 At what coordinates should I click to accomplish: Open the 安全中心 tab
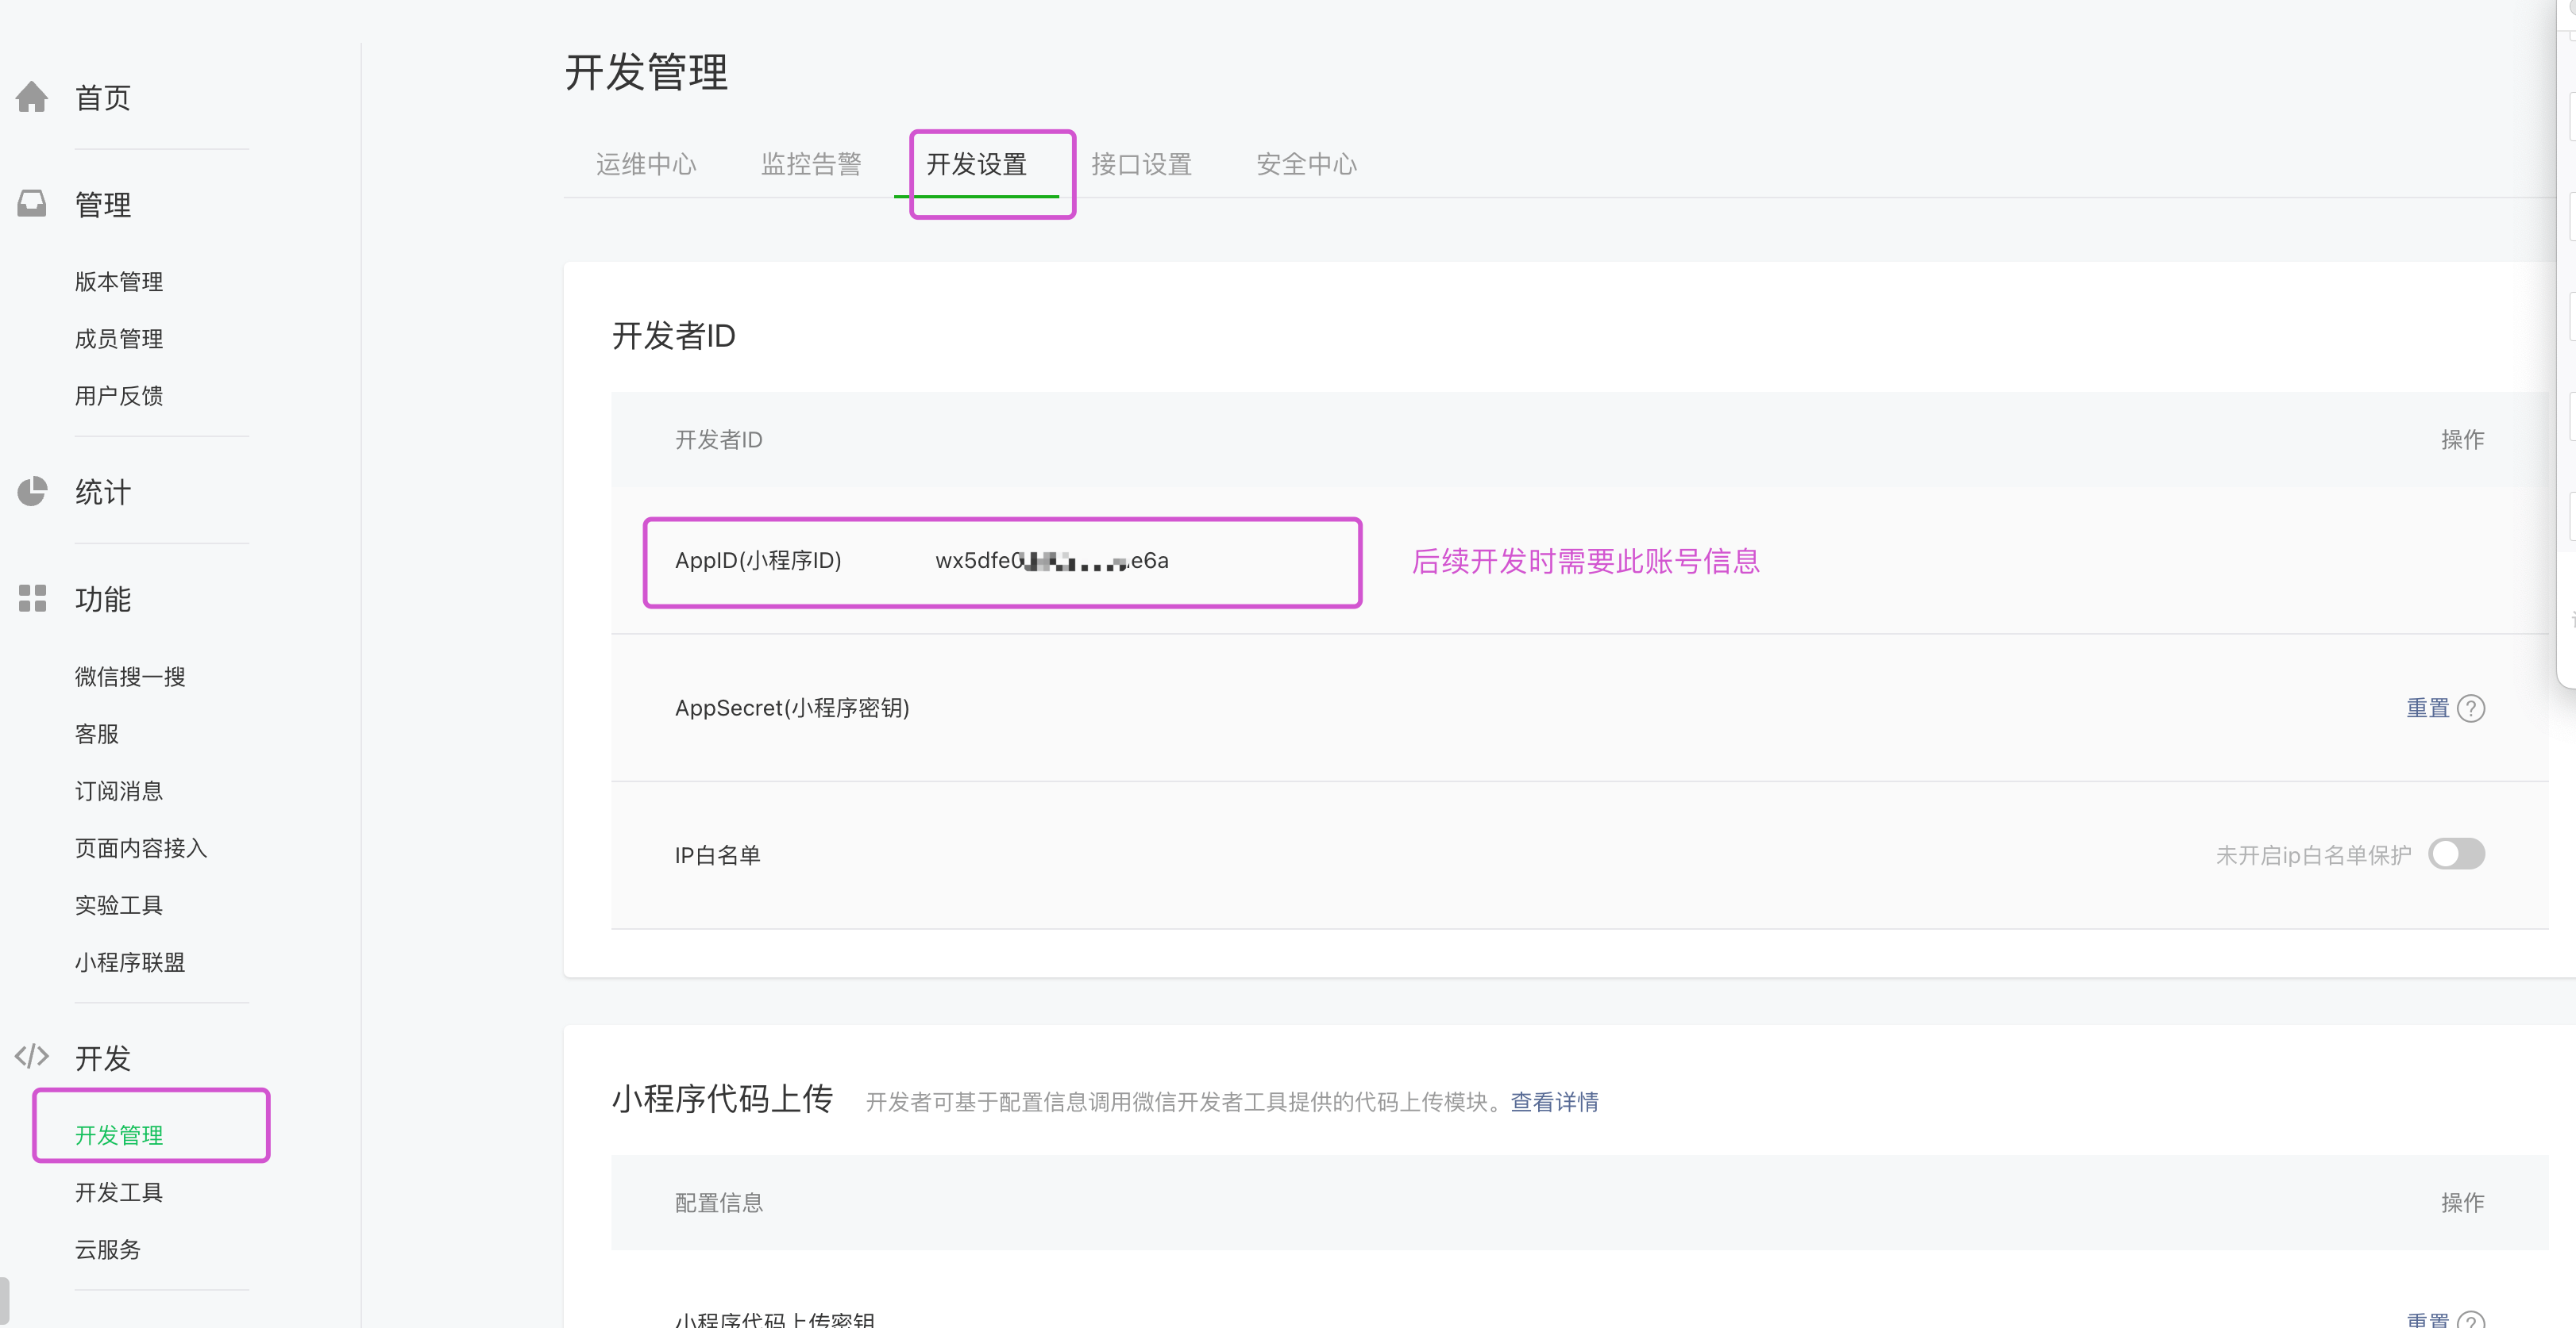pyautogui.click(x=1306, y=164)
